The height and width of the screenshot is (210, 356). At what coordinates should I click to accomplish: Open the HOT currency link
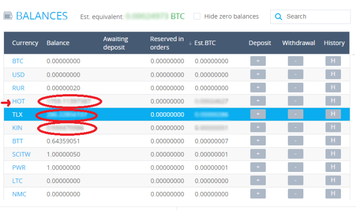19,101
